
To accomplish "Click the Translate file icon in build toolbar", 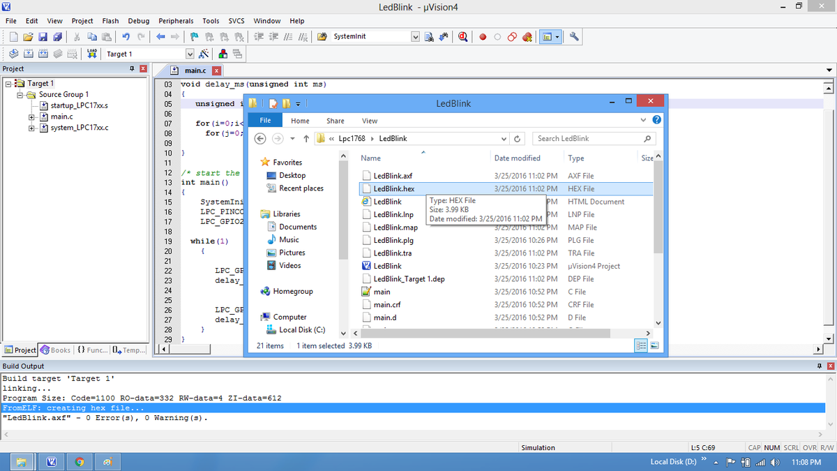I will click(14, 54).
